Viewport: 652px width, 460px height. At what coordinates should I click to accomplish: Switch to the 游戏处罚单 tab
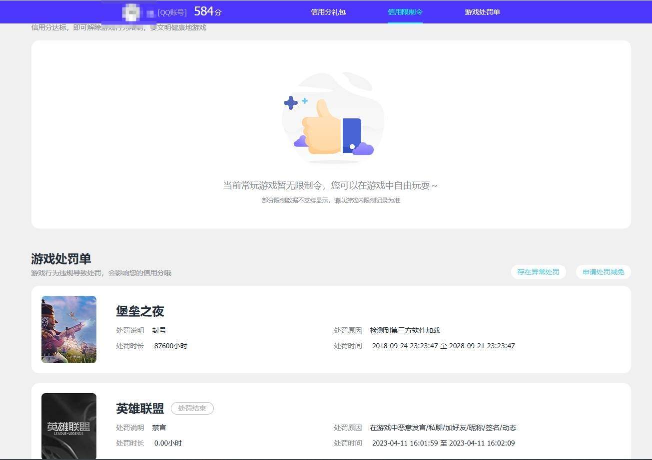482,12
